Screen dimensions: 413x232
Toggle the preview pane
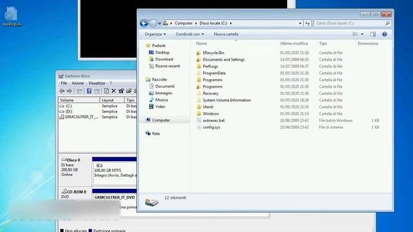click(373, 34)
